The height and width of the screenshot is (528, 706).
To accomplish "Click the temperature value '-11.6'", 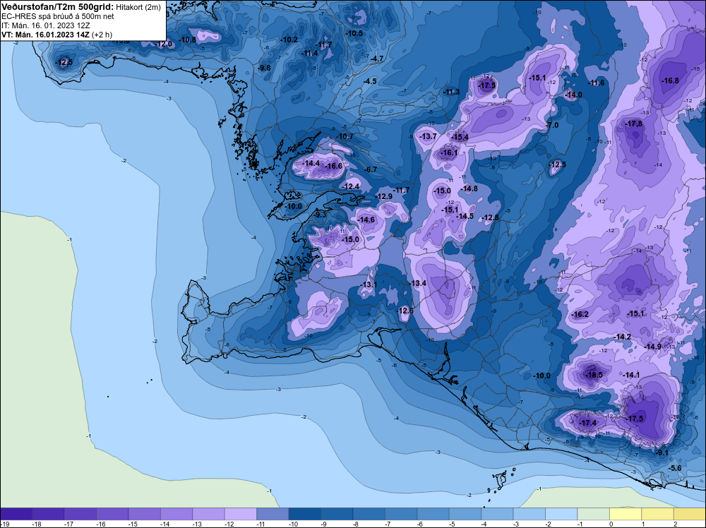I will point(596,83).
